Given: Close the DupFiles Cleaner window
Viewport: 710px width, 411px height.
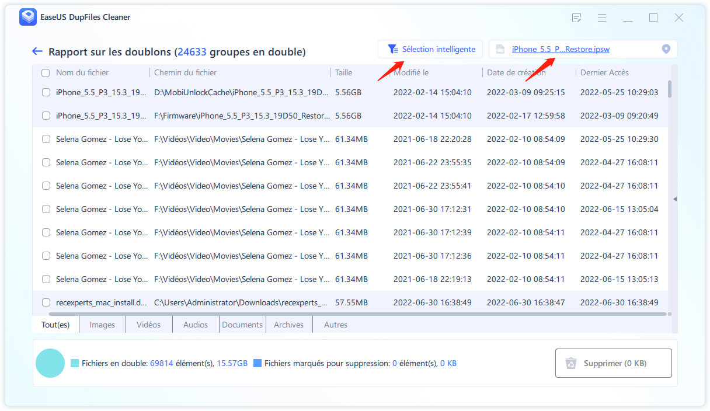Looking at the screenshot, I should pyautogui.click(x=679, y=18).
